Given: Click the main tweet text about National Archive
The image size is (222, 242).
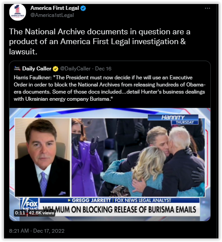Looking at the screenshot, I should [99, 41].
